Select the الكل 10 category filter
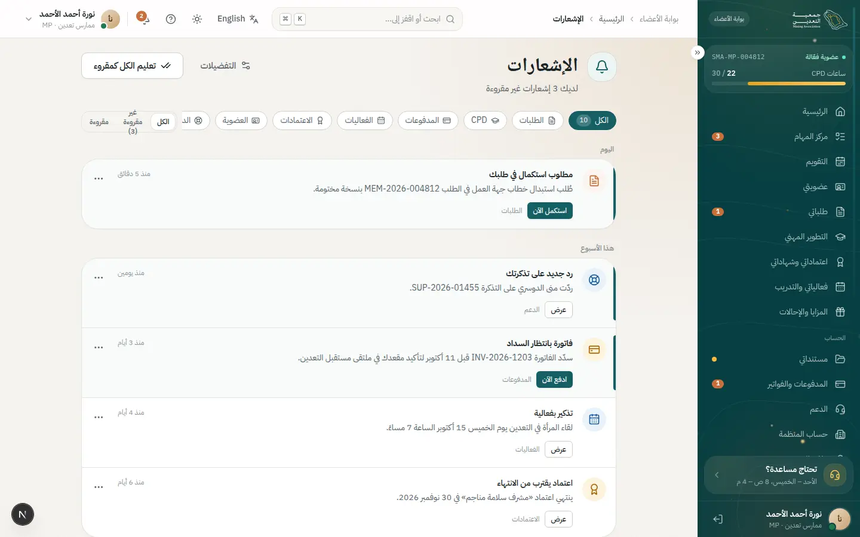 click(x=592, y=120)
